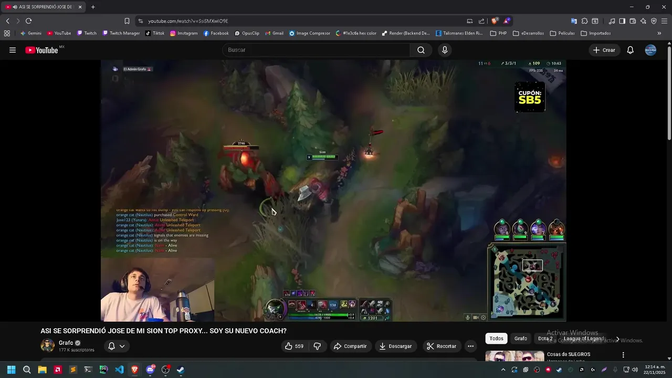Viewport: 672px width, 378px height.
Task: Go back in browser history
Action: [x=7, y=21]
